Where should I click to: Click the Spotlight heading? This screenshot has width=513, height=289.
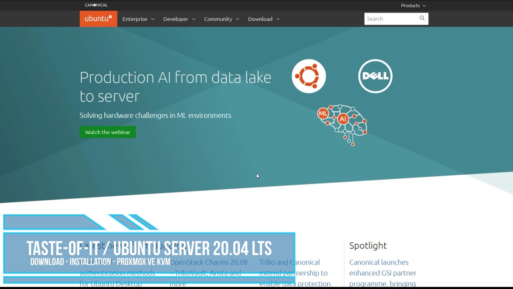click(x=368, y=246)
